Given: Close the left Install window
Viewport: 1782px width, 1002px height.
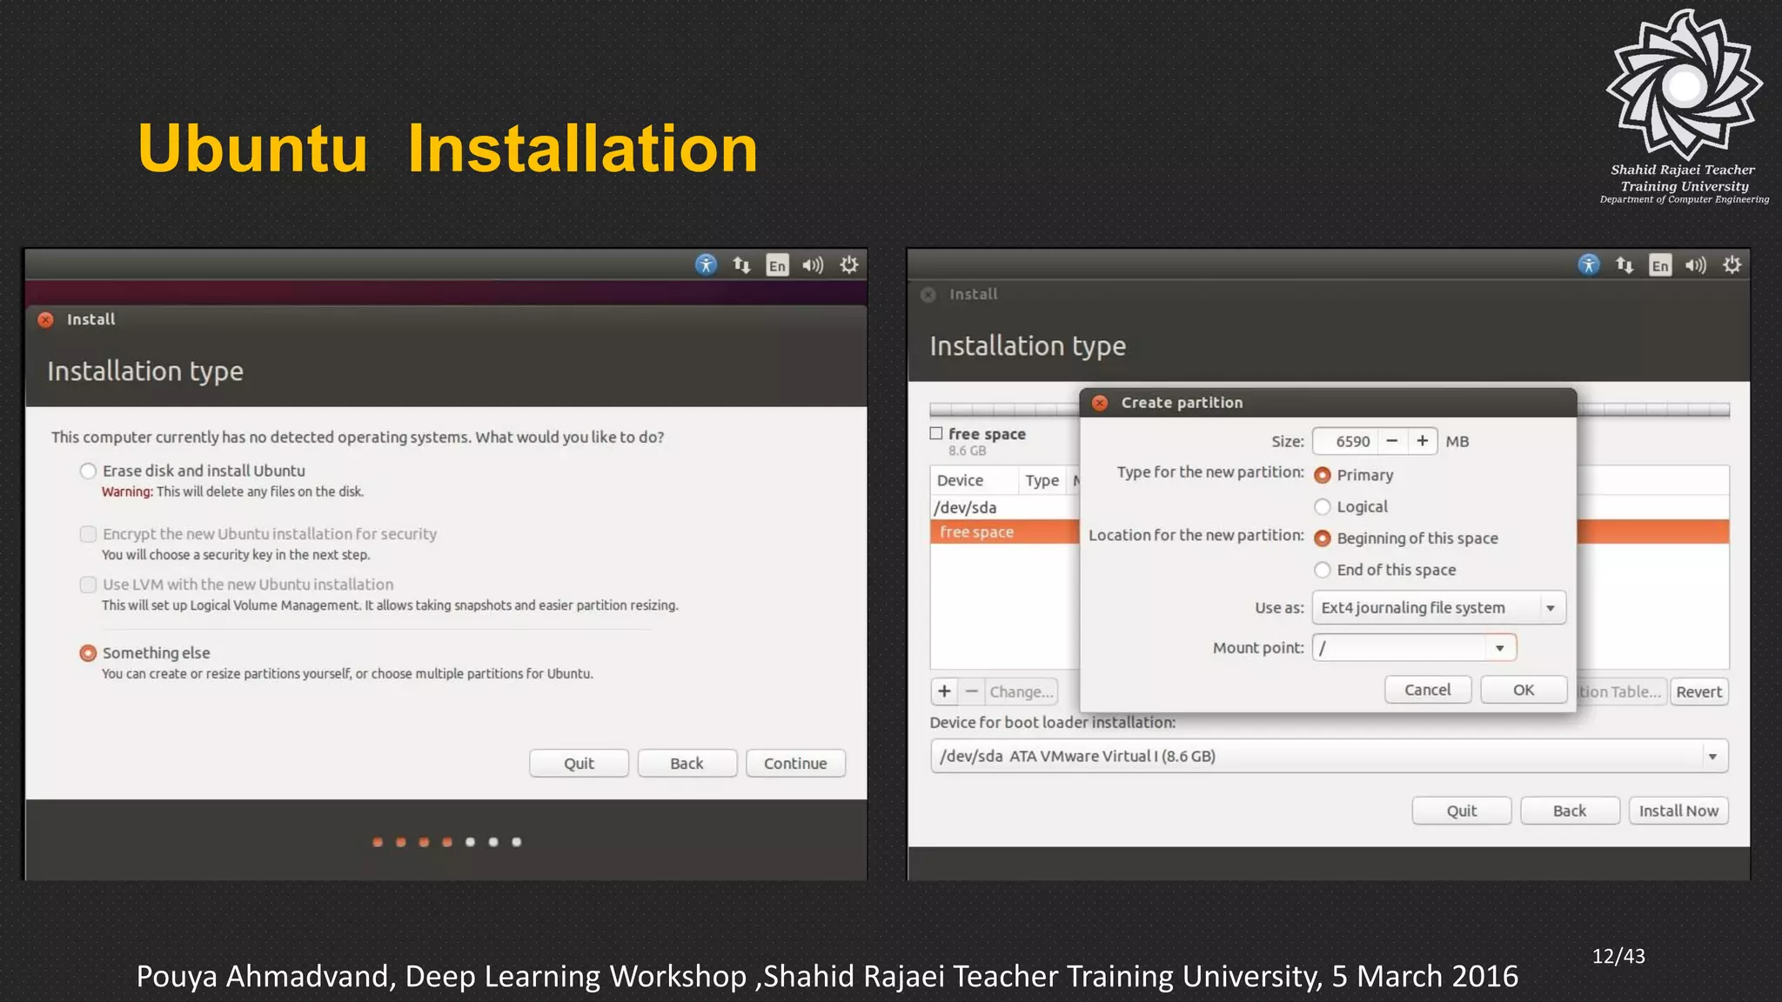Looking at the screenshot, I should (46, 319).
